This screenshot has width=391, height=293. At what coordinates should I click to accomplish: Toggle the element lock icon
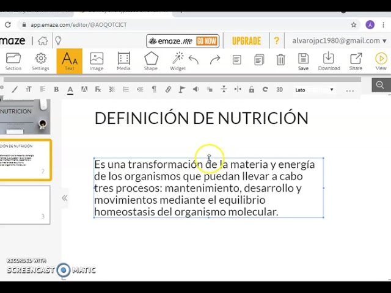point(252,89)
